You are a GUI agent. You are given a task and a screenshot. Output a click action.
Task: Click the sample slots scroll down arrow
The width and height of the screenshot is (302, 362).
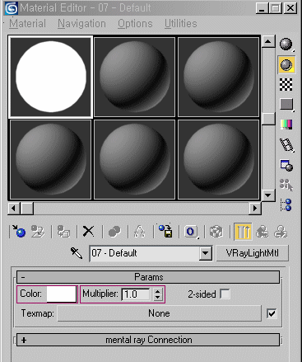(x=268, y=195)
